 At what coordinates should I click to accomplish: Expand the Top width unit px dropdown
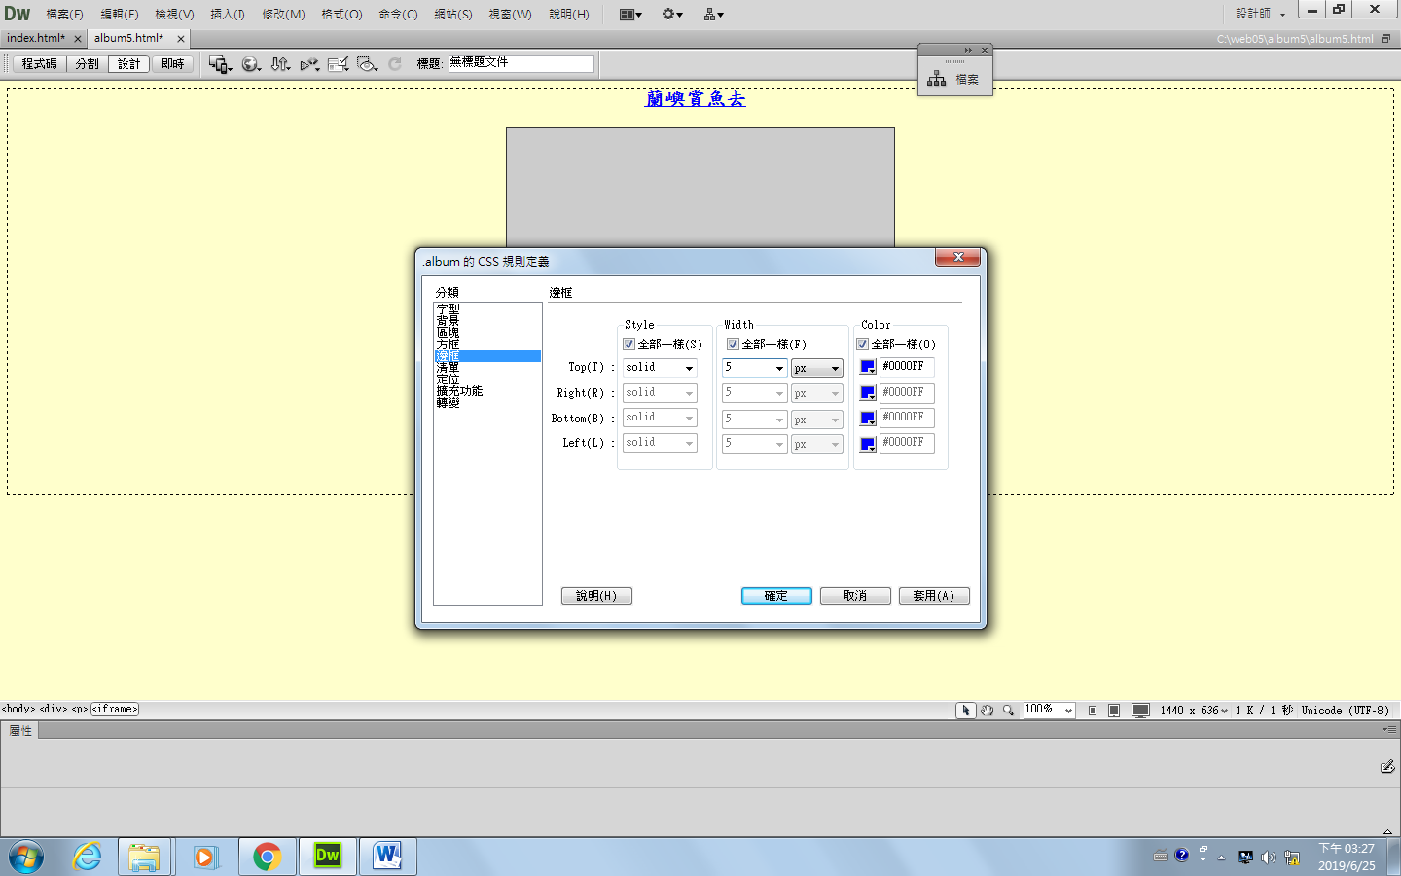pos(816,368)
